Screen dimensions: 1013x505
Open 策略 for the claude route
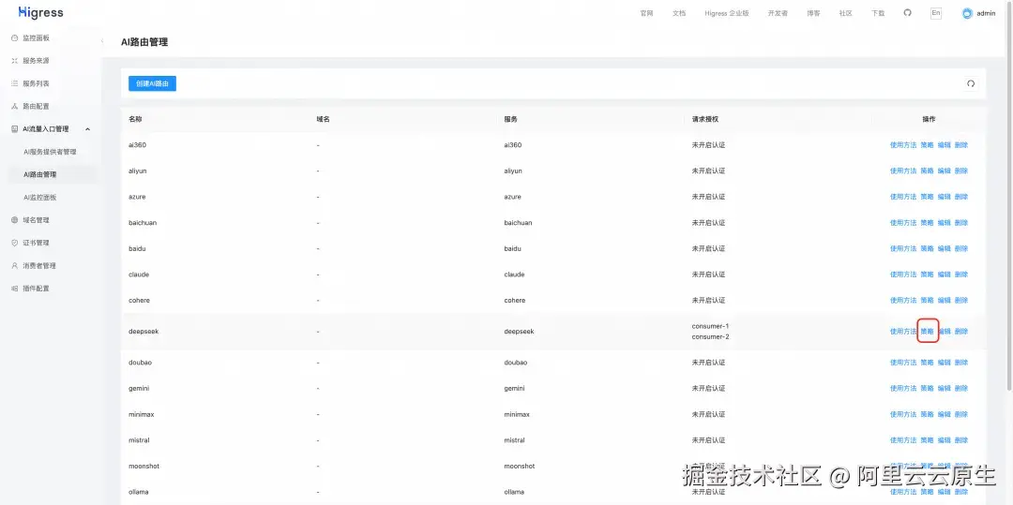point(927,275)
